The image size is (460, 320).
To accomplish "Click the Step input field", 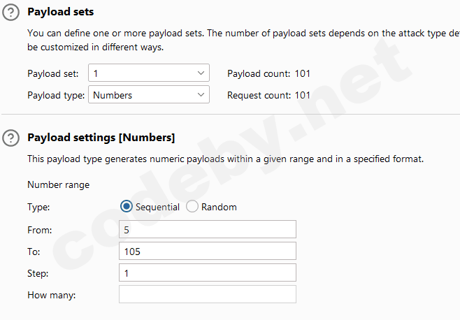I will pos(207,272).
